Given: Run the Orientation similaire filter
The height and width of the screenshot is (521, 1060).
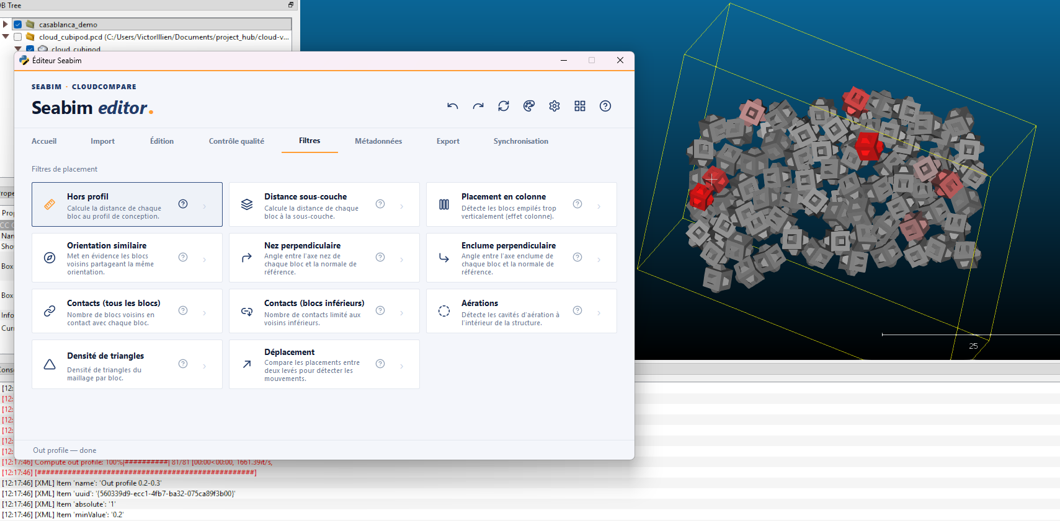Looking at the screenshot, I should click(127, 258).
